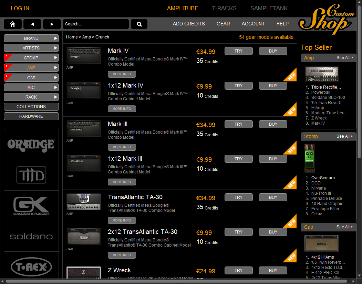This screenshot has height=284, width=362.
Task: Open the HARDWARE section
Action: [31, 116]
